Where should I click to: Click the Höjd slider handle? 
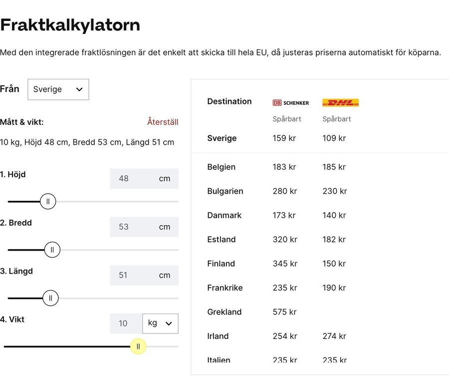coord(48,202)
